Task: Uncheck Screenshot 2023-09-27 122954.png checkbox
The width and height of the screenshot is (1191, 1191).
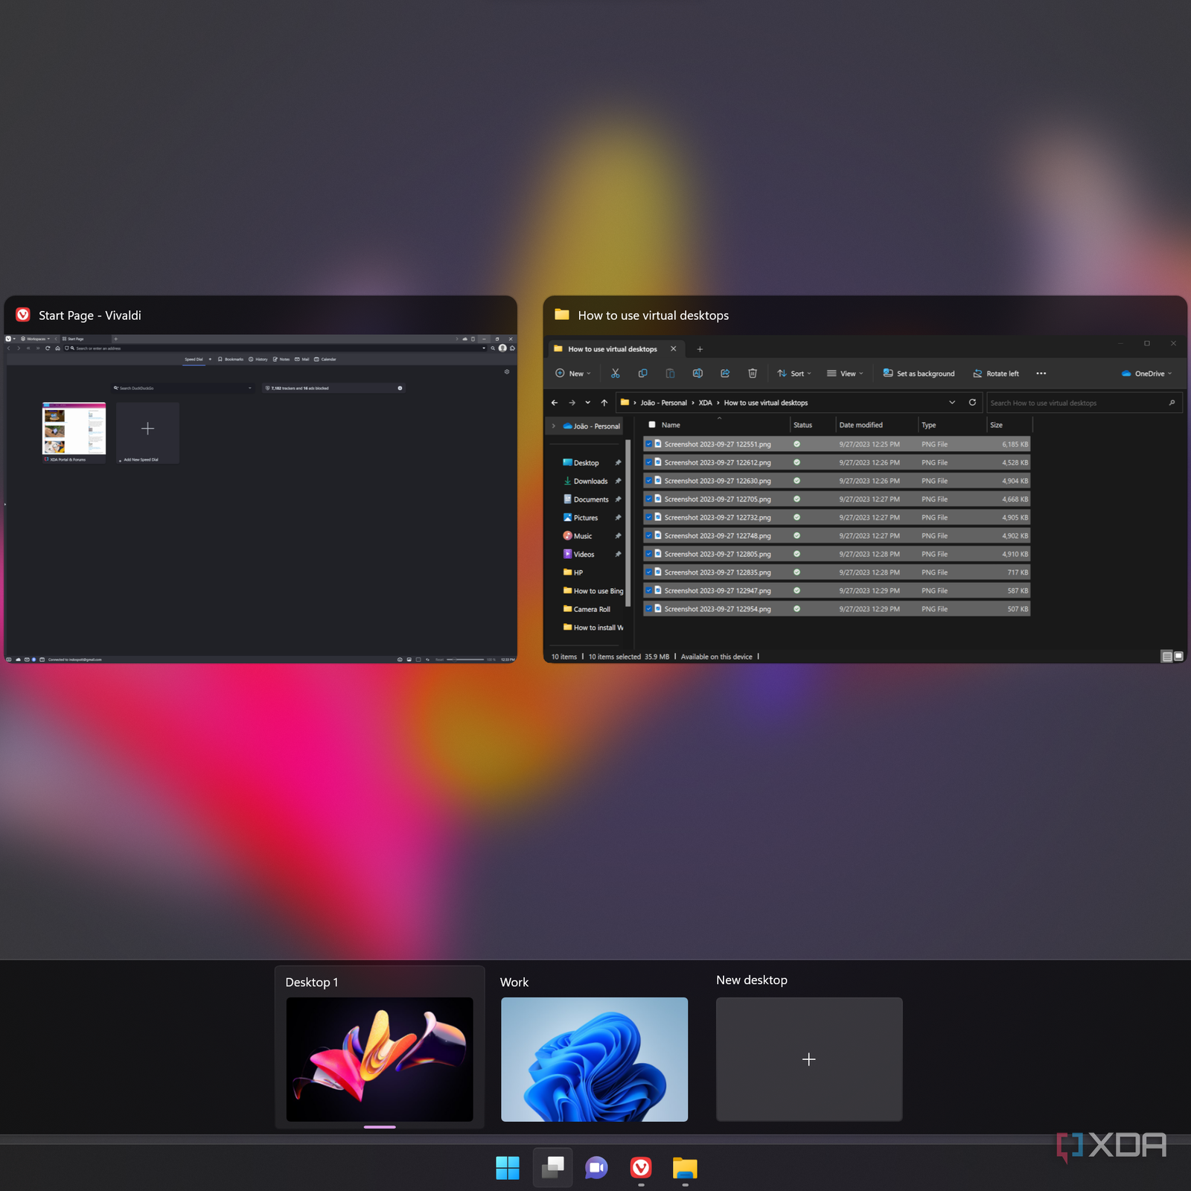Action: [x=649, y=609]
